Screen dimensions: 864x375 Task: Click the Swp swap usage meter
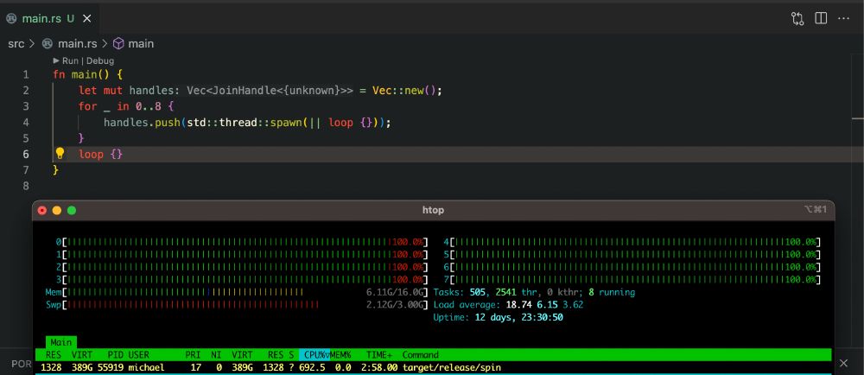(x=237, y=304)
